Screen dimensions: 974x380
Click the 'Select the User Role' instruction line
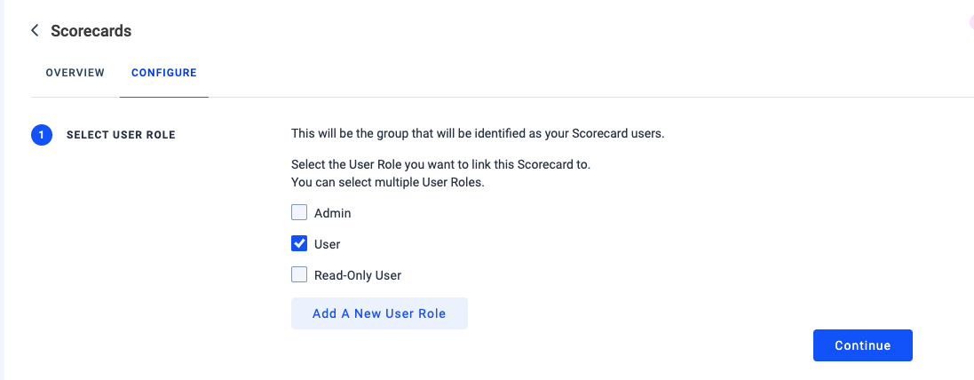tap(440, 165)
